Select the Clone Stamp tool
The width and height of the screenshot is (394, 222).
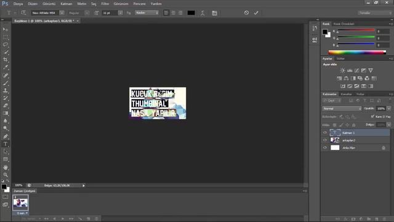click(x=6, y=91)
